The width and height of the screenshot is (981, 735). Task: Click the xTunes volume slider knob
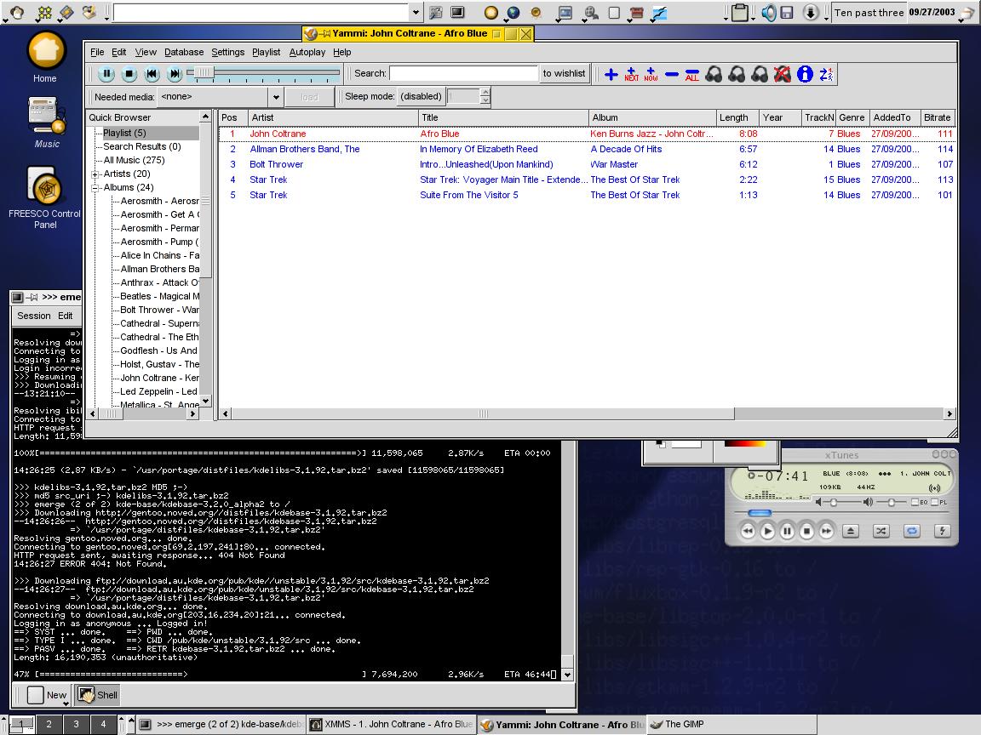pyautogui.click(x=834, y=503)
